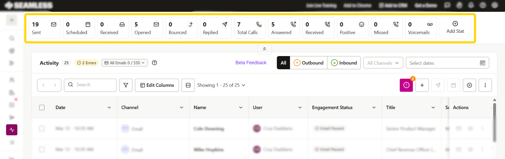Open the All Channels dropdown
The width and height of the screenshot is (505, 159).
(383, 63)
